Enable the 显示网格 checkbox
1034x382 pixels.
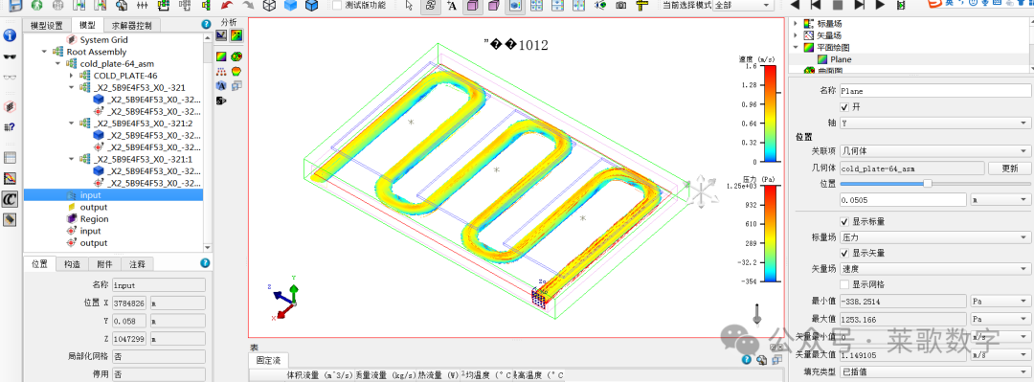(x=844, y=284)
